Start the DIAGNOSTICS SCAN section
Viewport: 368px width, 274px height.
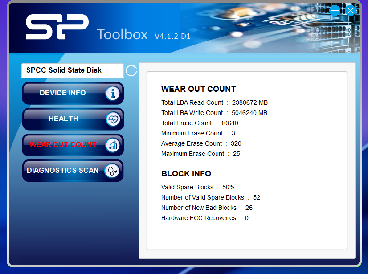point(62,171)
